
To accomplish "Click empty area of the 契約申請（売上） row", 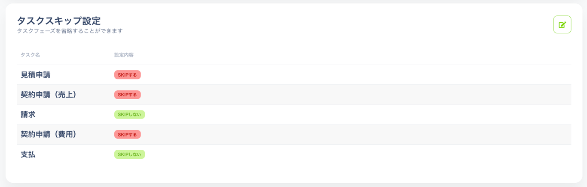I will [344, 95].
